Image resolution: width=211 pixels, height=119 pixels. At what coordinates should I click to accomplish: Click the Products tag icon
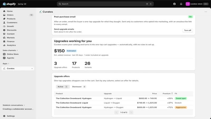(x=4, y=19)
